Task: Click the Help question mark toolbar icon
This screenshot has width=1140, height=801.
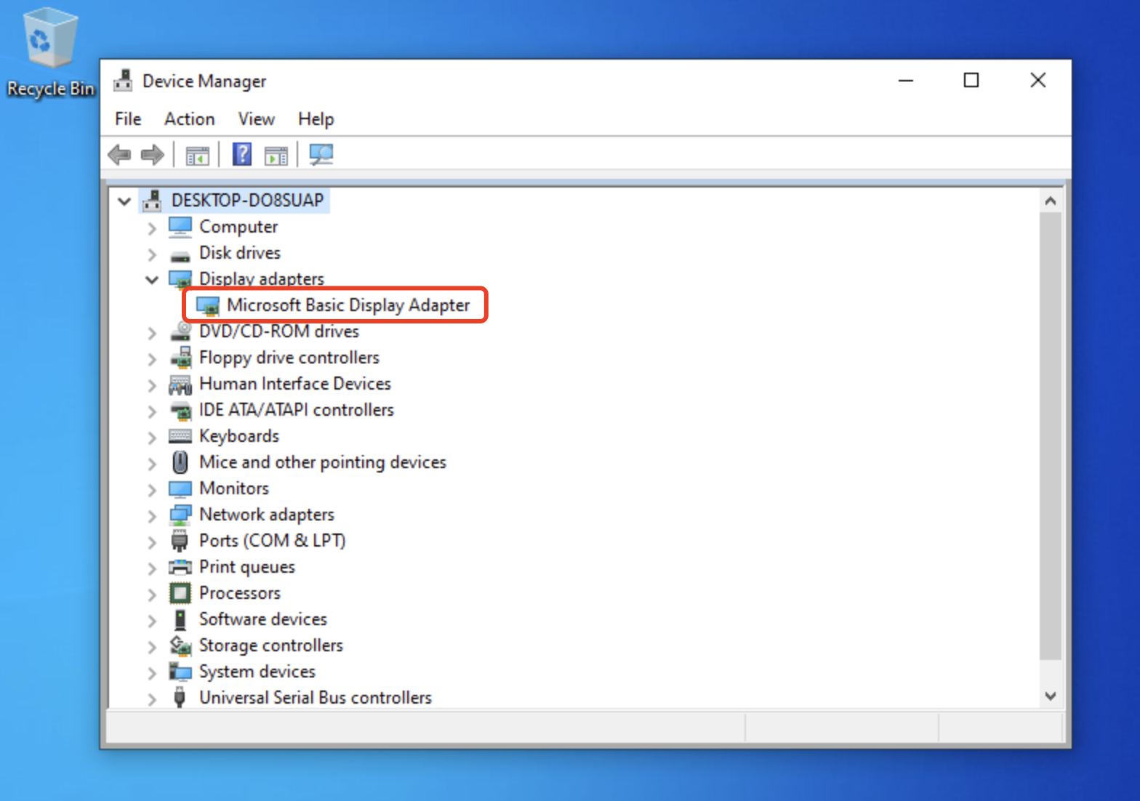Action: [241, 155]
